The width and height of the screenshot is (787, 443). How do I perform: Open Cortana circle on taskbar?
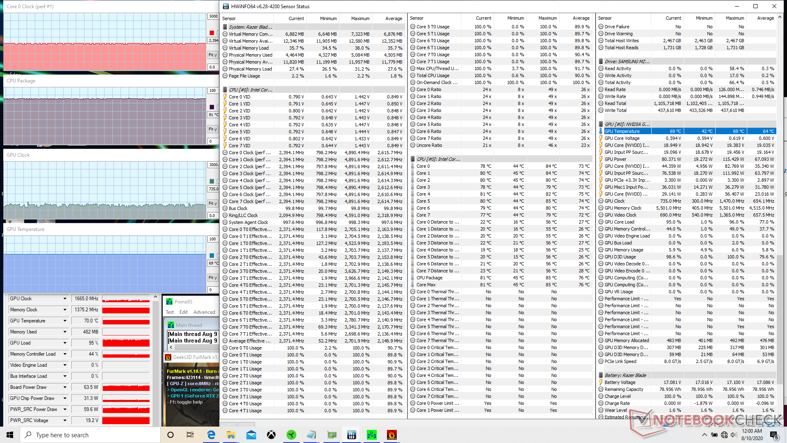(x=171, y=435)
